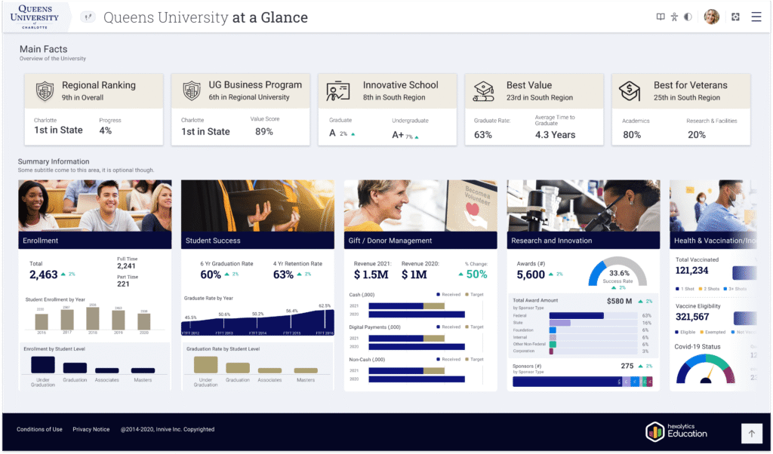Toggle the dark/light contrast icon
Image resolution: width=773 pixels, height=454 pixels.
coord(688,17)
